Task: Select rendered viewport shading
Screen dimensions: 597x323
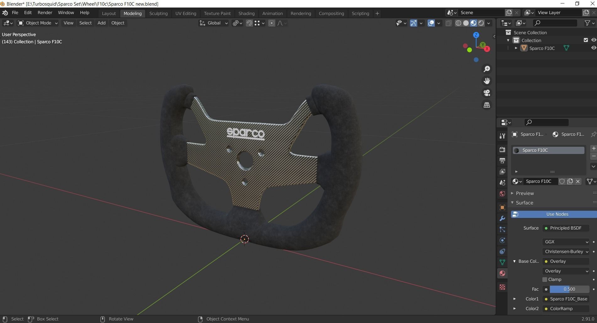Action: [481, 23]
